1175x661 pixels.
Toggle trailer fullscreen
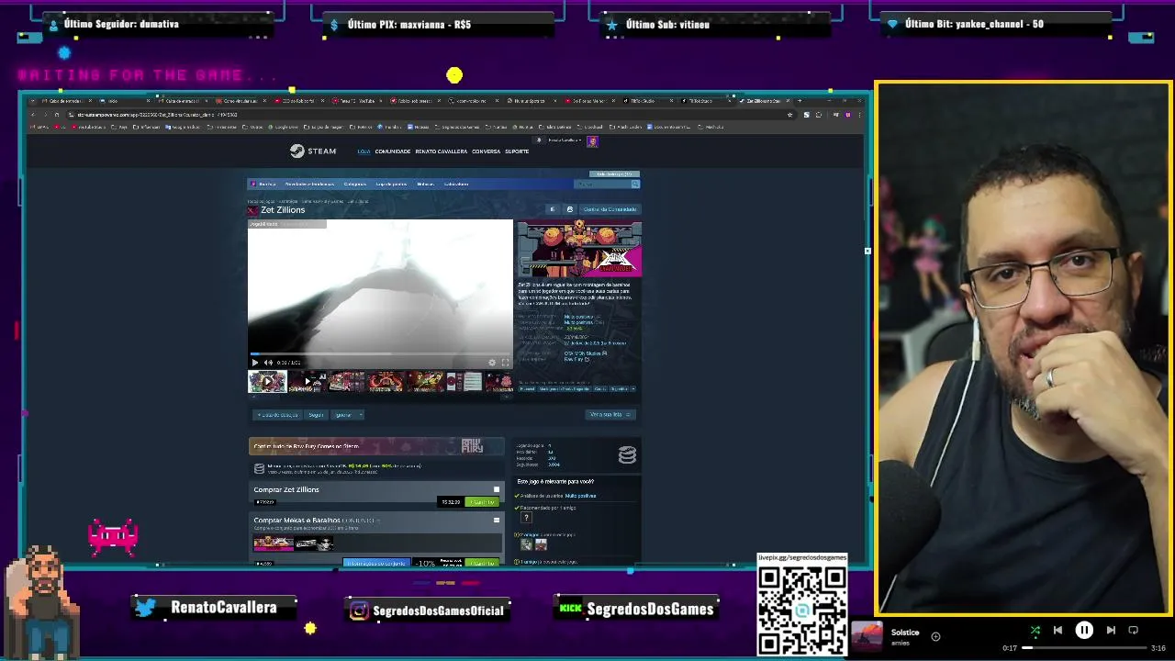pyautogui.click(x=505, y=363)
